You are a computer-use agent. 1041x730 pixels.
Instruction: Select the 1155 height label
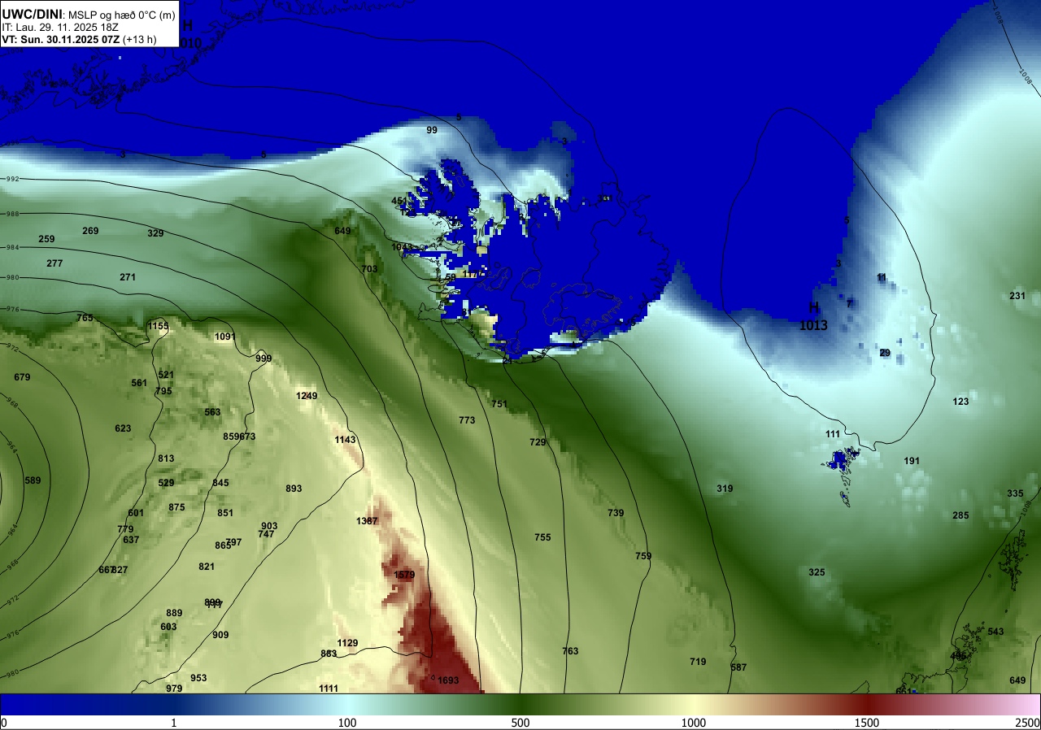point(158,326)
